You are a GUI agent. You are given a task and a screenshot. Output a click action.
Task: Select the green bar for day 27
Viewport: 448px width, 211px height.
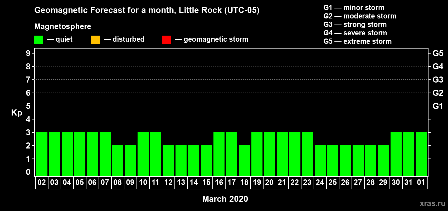358,161
